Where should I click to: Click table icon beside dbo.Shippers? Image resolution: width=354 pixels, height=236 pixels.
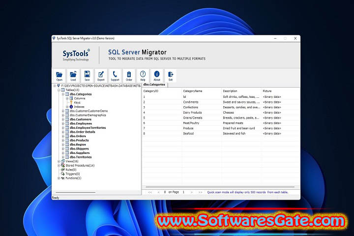click(x=67, y=148)
